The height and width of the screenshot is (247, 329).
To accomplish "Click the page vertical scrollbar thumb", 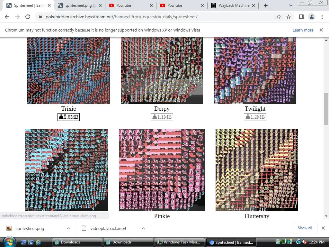I will 326,109.
